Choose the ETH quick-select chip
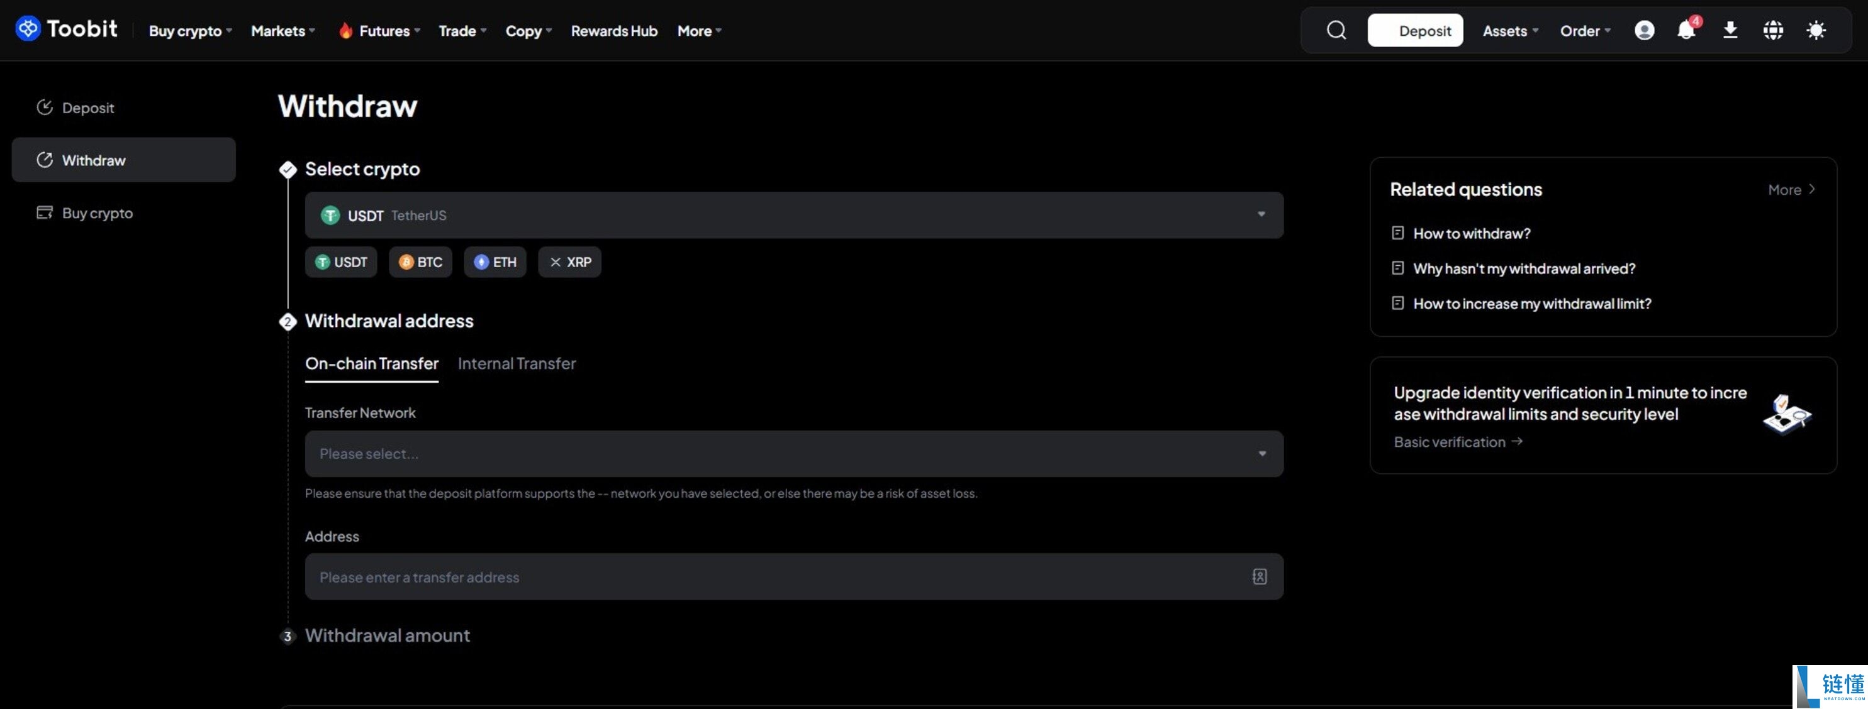This screenshot has height=709, width=1868. click(x=495, y=261)
